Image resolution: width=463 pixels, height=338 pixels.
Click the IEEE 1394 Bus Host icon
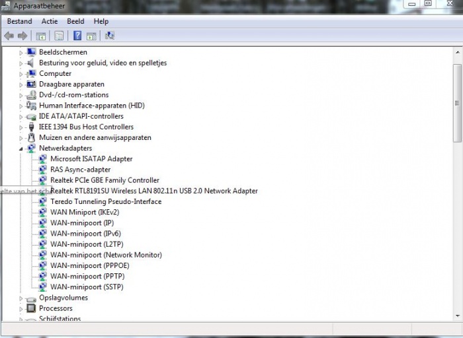coord(31,127)
